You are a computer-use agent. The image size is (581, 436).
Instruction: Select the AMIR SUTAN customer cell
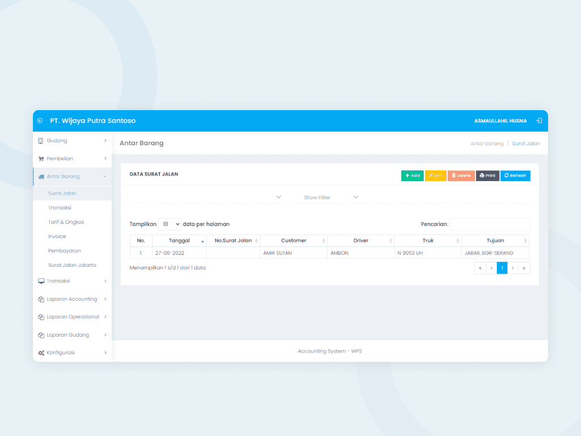293,253
